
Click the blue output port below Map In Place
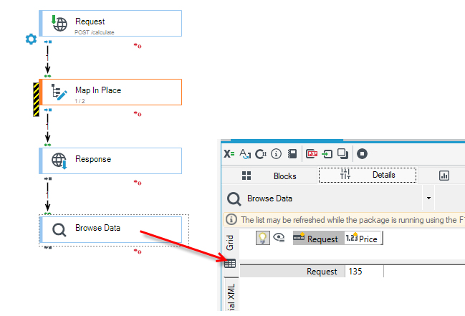pos(48,110)
